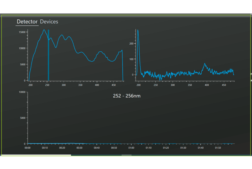Click the 250 label under the left spectrum
The image size is (252, 169).
point(47,85)
